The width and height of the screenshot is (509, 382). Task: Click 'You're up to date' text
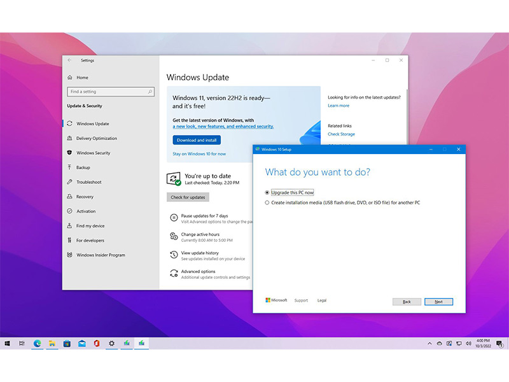[208, 176]
